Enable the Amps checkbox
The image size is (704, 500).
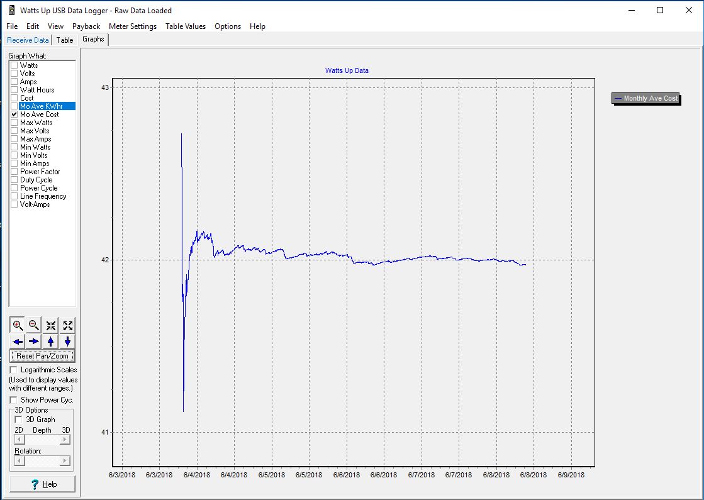(14, 82)
